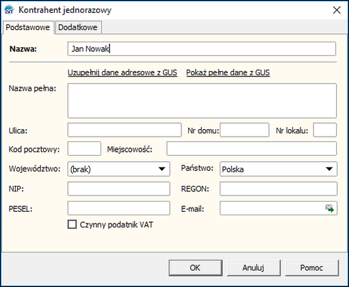This screenshot has height=287, width=349.
Task: Switch to the Dodatkowe tab
Action: (78, 27)
